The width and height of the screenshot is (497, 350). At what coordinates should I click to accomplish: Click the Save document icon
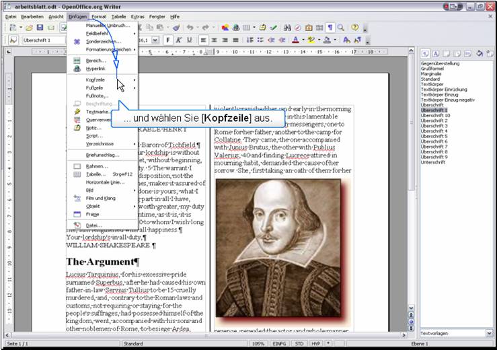point(40,28)
